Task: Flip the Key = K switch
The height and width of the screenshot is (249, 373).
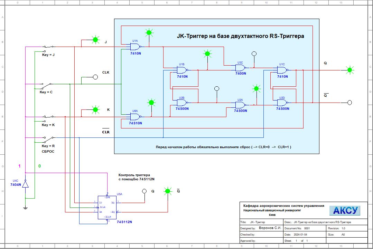Action: tap(48, 116)
